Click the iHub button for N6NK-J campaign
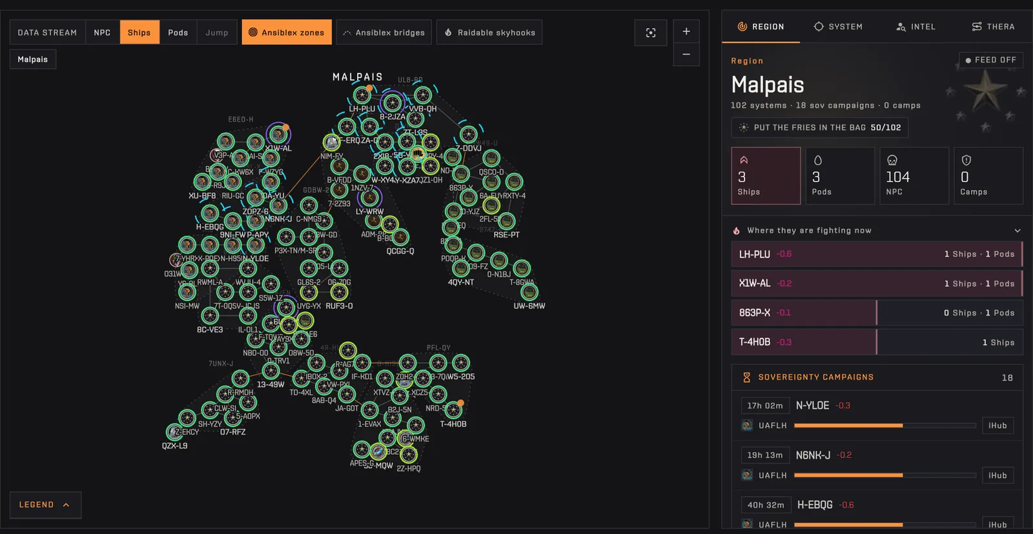Viewport: 1033px width, 534px height. (997, 475)
